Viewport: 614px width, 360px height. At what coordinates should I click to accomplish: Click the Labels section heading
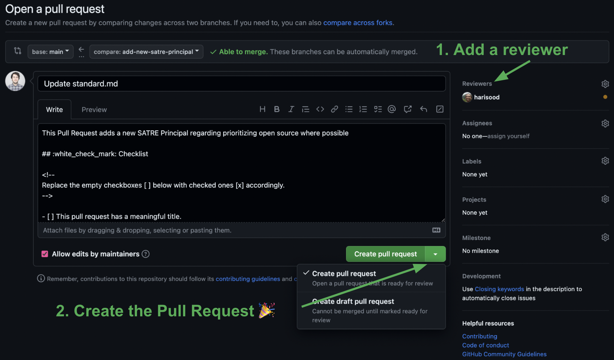click(x=472, y=161)
